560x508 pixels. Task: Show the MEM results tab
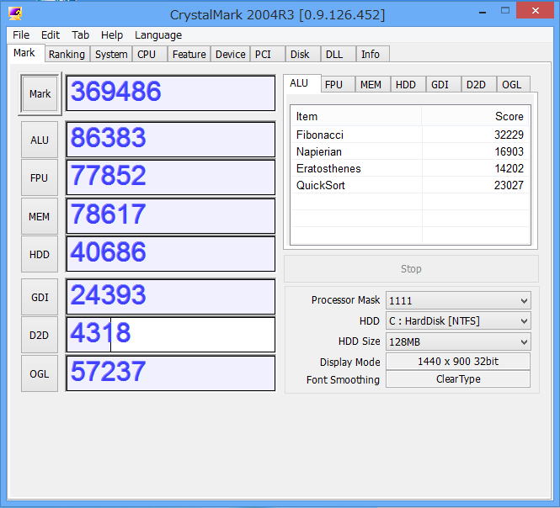point(371,84)
